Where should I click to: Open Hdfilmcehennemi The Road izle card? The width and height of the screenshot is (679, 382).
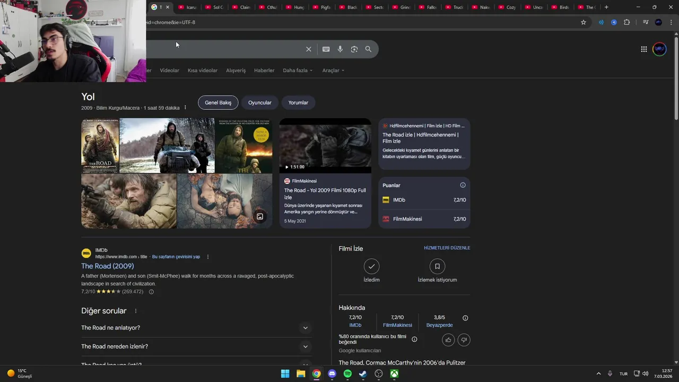point(424,144)
